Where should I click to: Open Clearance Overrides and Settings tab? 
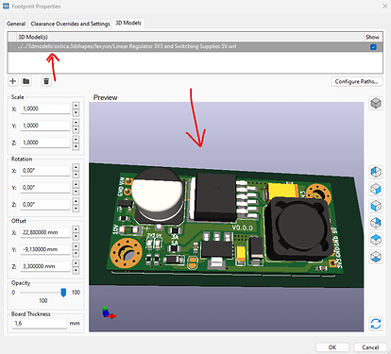point(71,24)
